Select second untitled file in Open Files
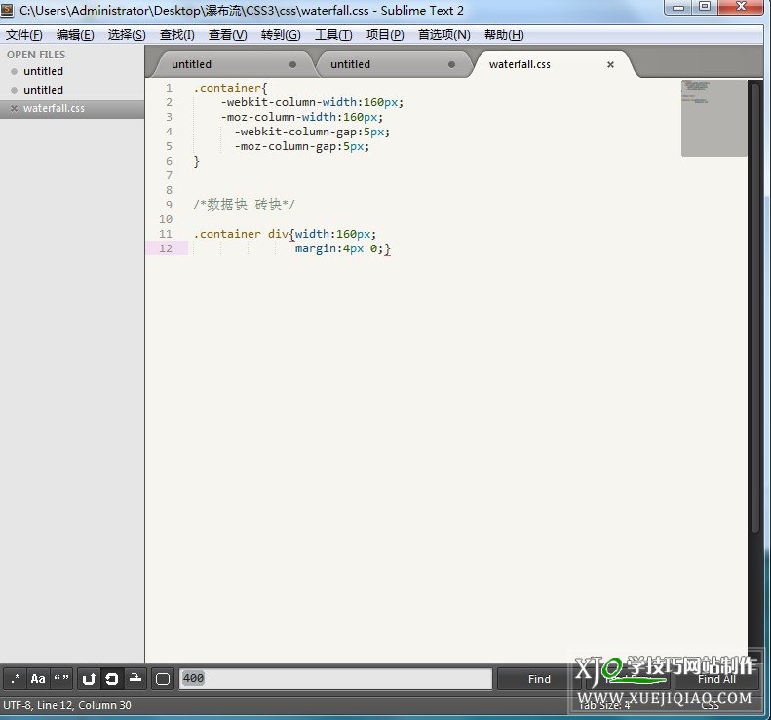 (44, 90)
